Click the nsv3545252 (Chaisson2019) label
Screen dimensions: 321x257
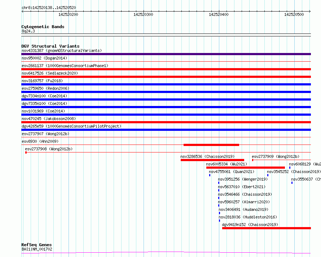pyautogui.click(x=294, y=172)
